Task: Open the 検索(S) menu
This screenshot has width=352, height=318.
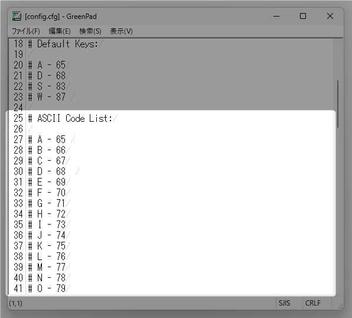Action: (90, 31)
